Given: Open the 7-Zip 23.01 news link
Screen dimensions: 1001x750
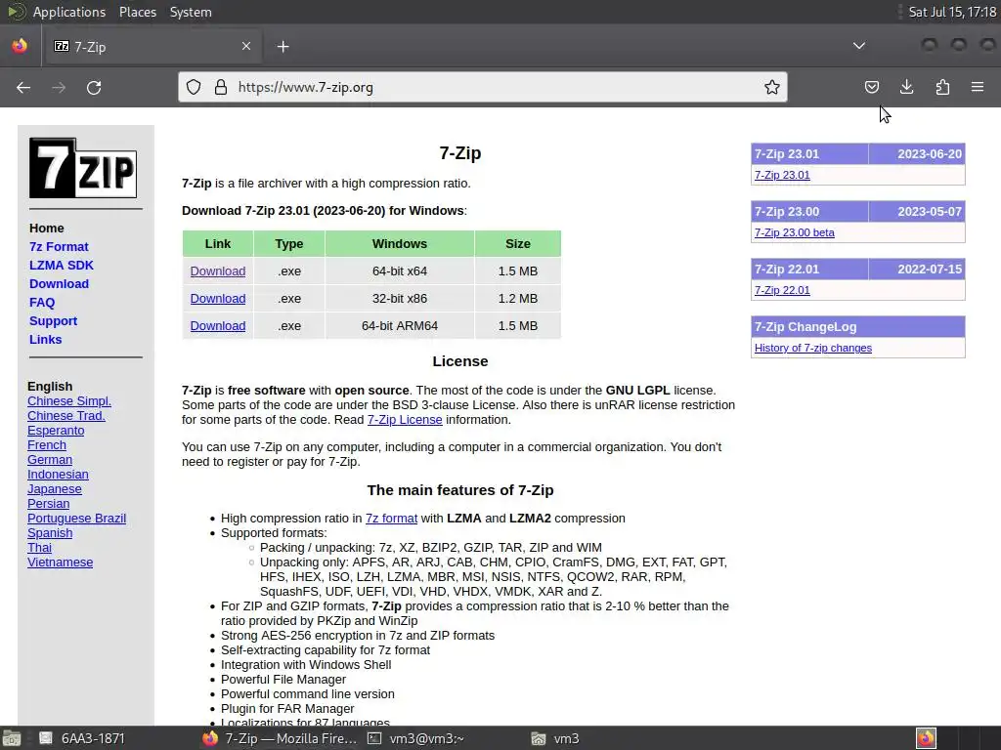Looking at the screenshot, I should 782,175.
